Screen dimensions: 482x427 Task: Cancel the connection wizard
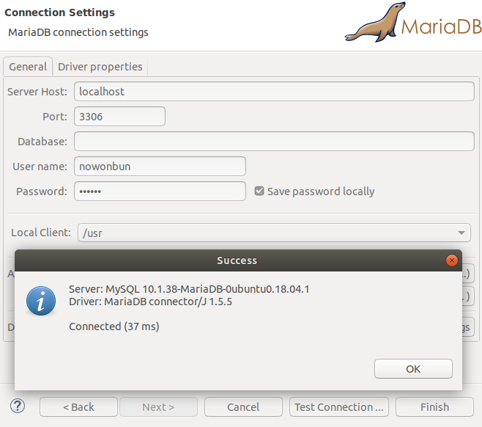coord(243,407)
